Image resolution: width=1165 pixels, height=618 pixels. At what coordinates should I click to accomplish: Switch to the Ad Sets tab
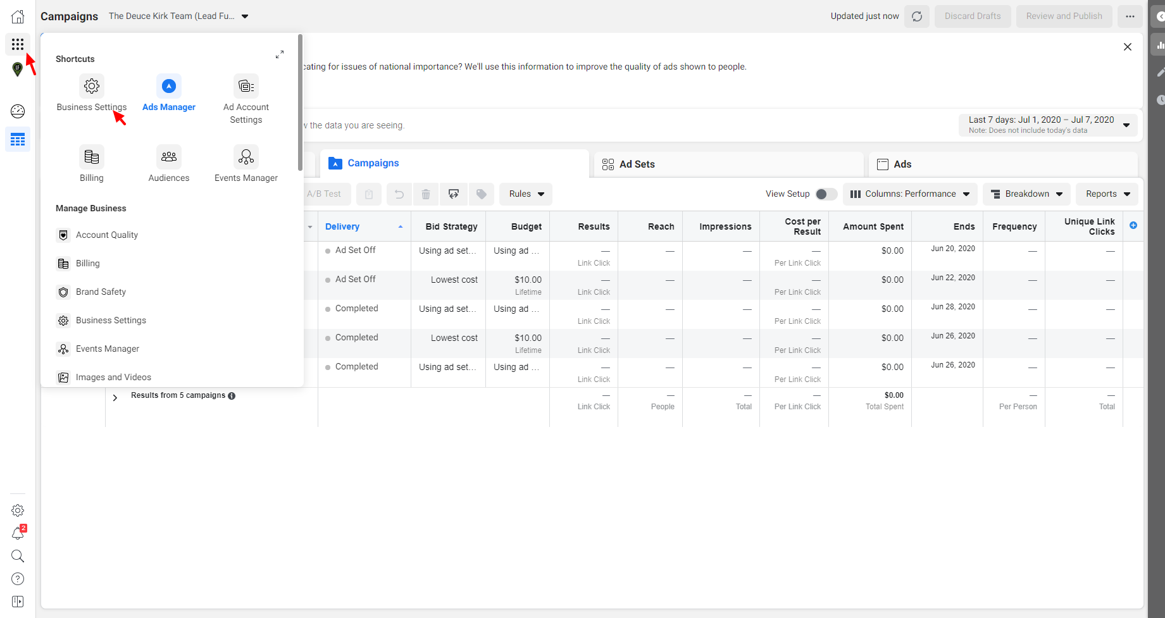click(728, 164)
